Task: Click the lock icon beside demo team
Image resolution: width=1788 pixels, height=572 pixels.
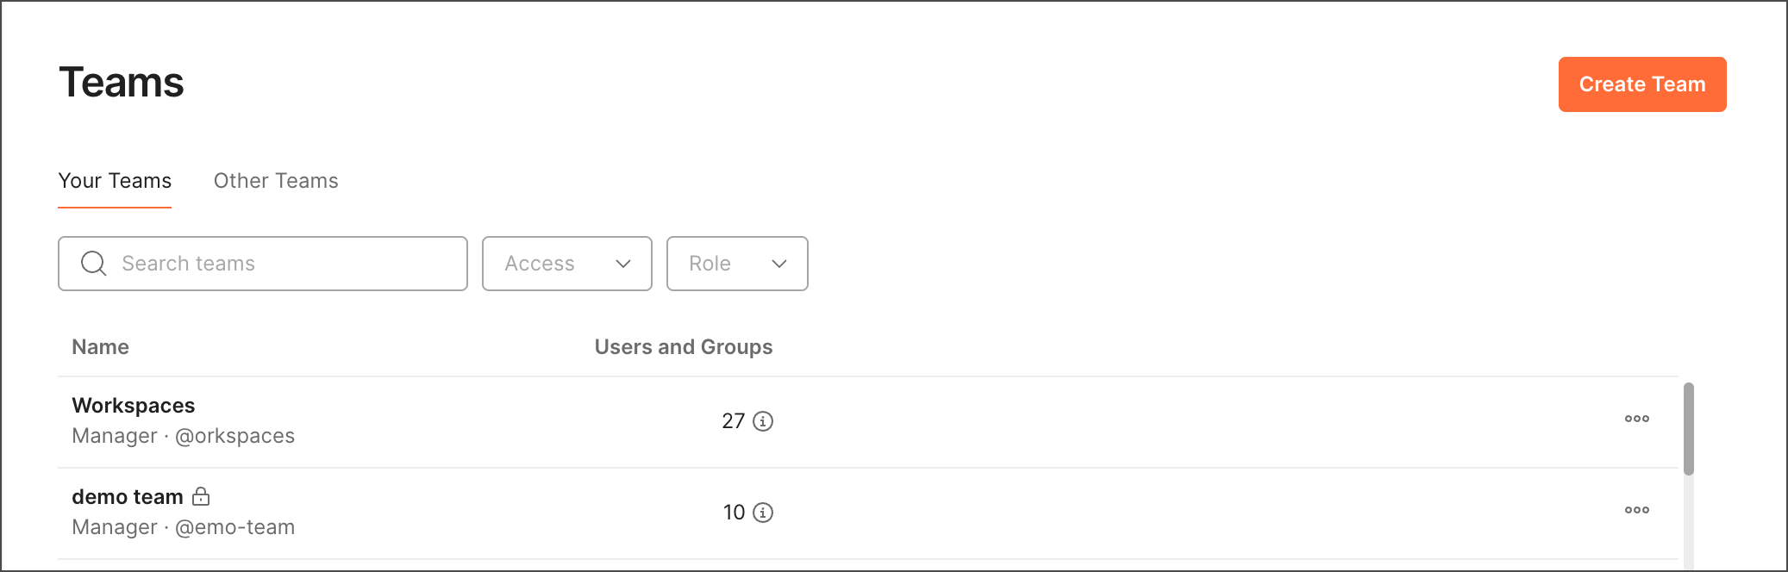Action: (201, 496)
